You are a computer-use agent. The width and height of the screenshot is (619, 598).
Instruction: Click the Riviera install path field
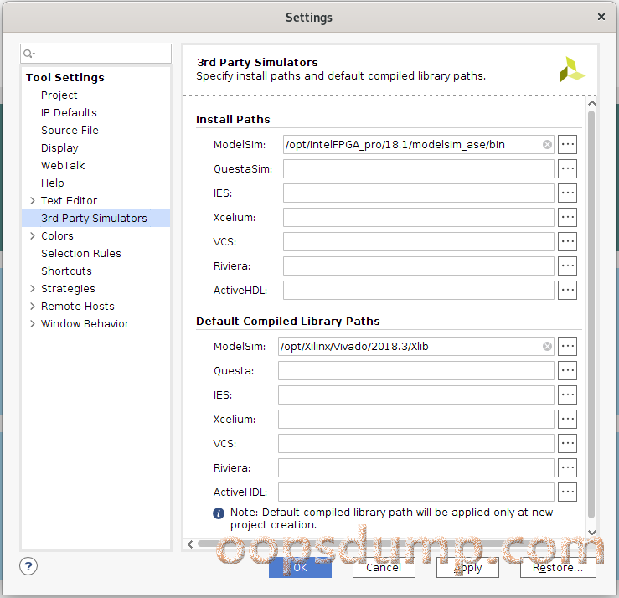(x=419, y=265)
